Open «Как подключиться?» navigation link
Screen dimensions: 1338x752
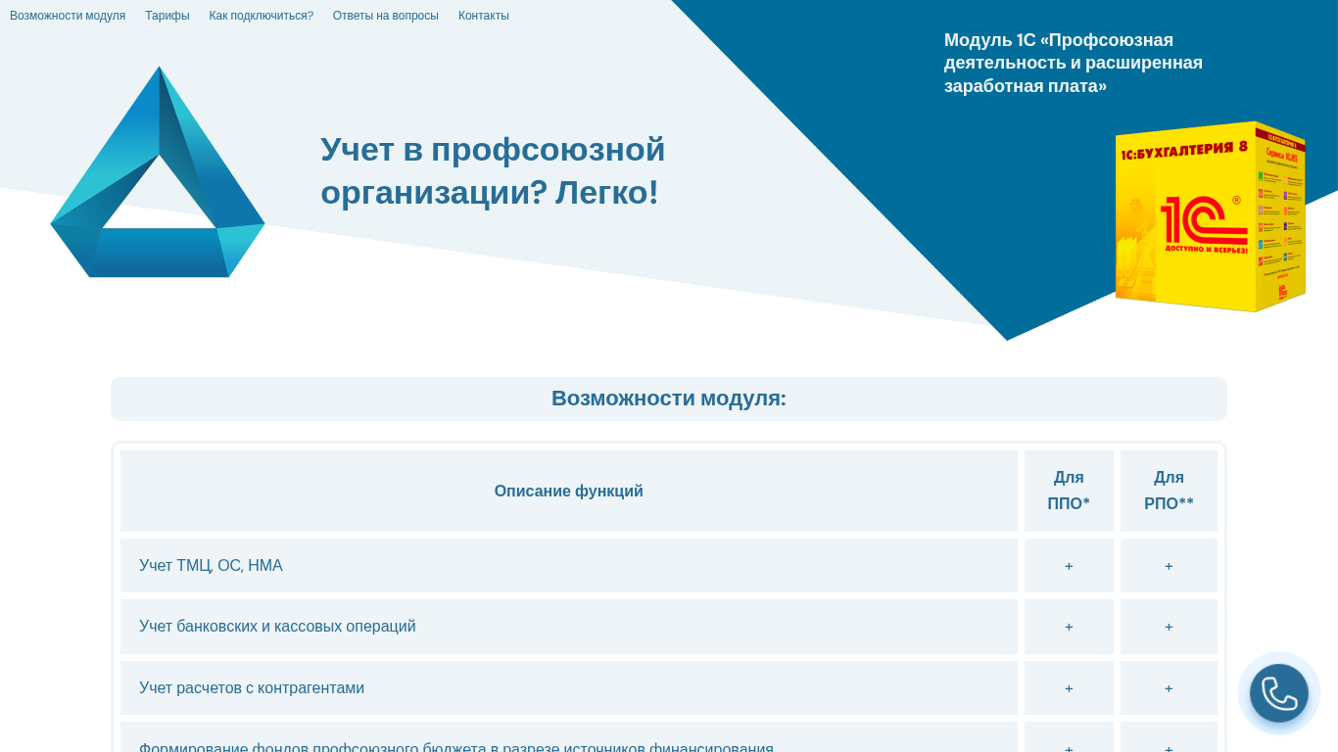[x=262, y=16]
